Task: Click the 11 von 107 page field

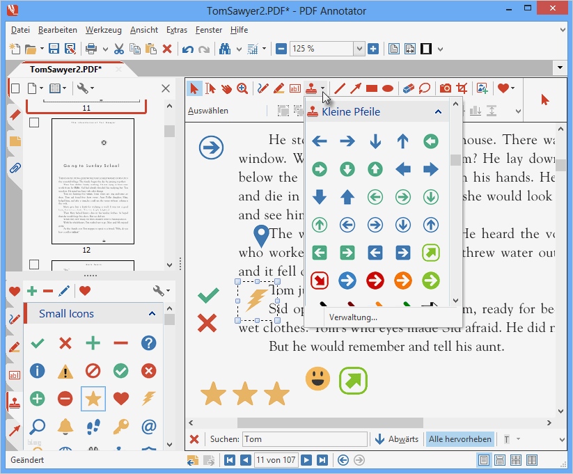Action: (x=276, y=460)
